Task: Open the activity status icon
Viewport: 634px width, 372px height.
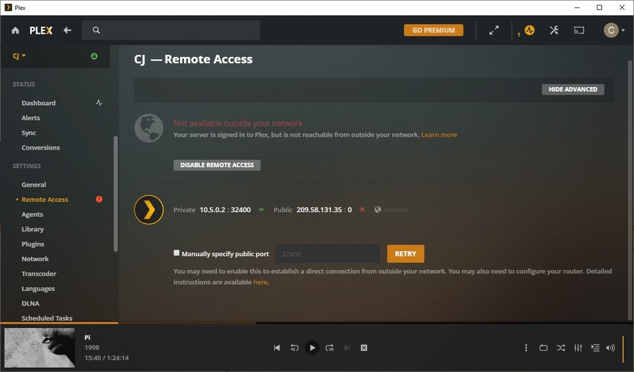Action: pos(530,30)
